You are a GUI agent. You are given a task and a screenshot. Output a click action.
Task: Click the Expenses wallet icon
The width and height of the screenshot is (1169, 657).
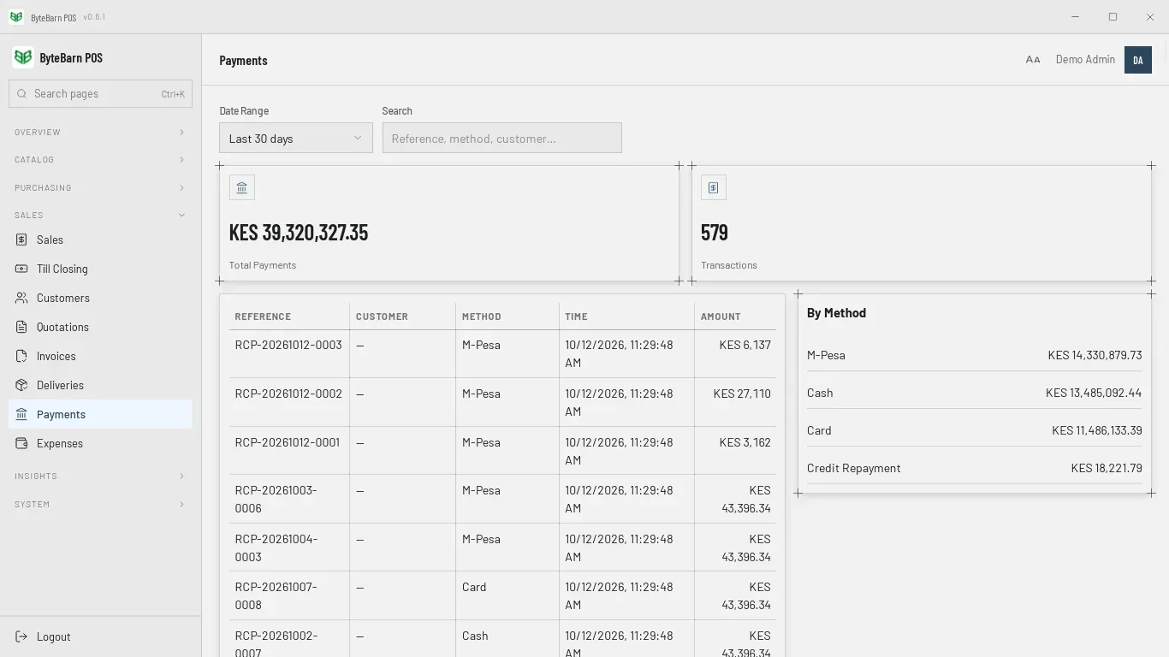[x=21, y=444]
